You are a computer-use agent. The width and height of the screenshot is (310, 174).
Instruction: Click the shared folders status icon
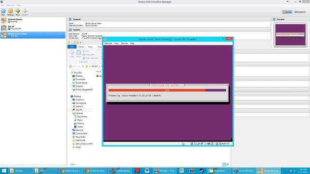click(x=205, y=144)
